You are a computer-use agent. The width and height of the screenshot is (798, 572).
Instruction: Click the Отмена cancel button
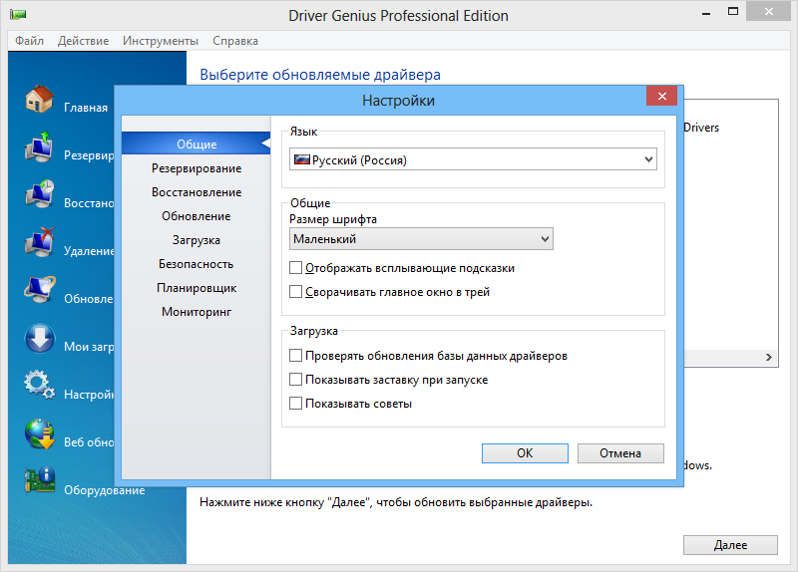(x=620, y=453)
